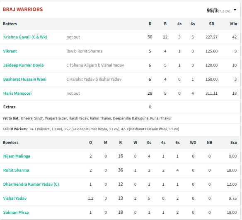Open Salman Mirza bowler profile

[x=16, y=212]
